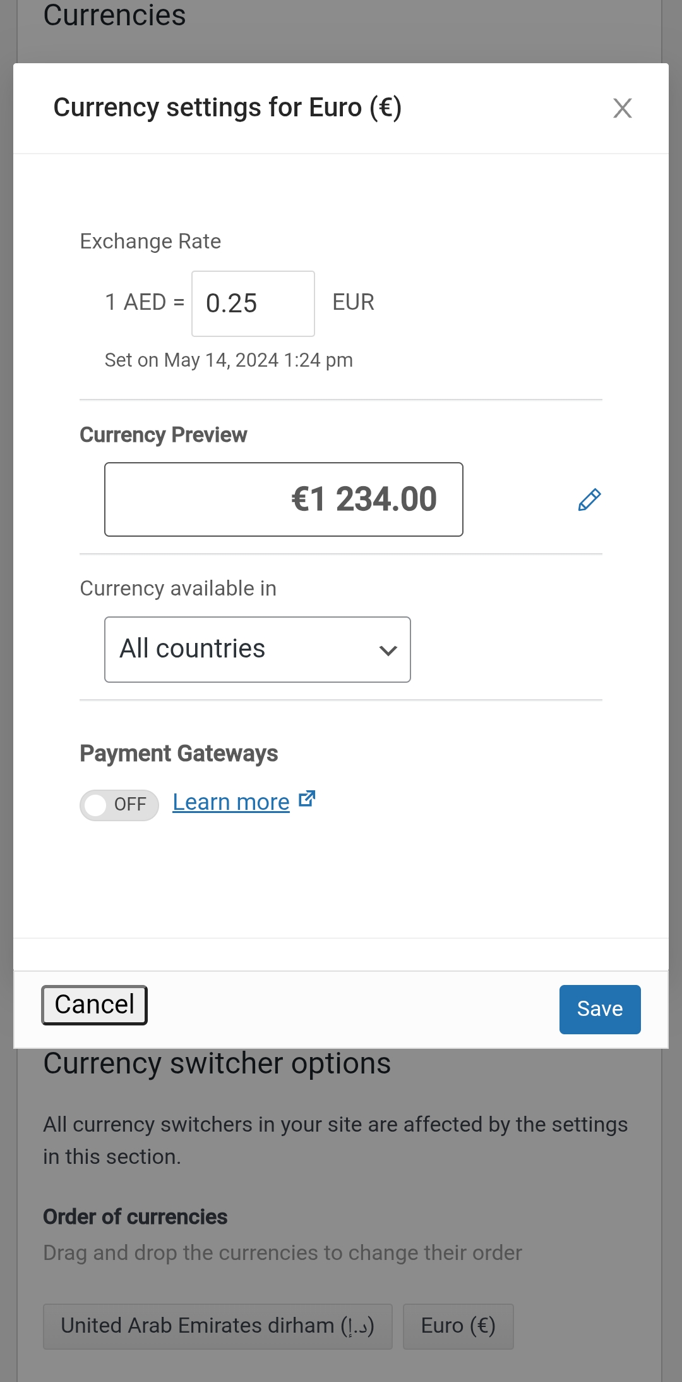The image size is (682, 1382).
Task: Click the pencil icon to edit currency format
Action: pyautogui.click(x=589, y=499)
